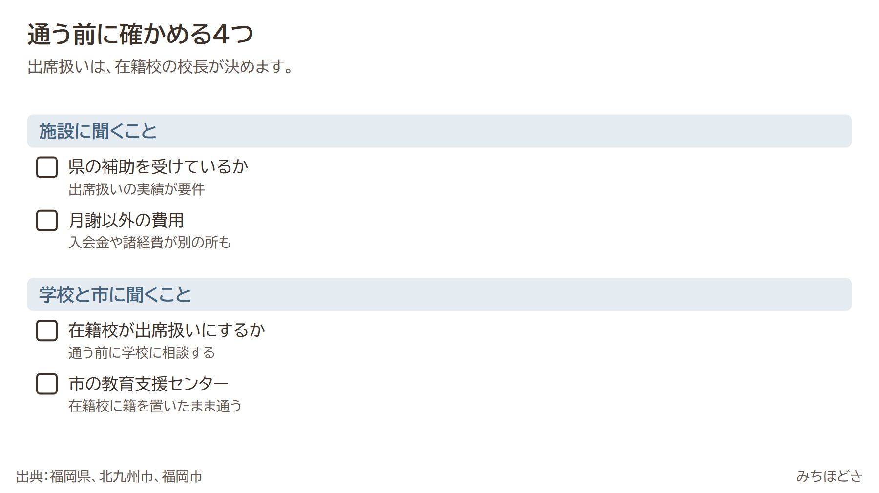Select the 施設に聞くこと section header
Image resolution: width=879 pixels, height=493 pixels.
point(439,131)
